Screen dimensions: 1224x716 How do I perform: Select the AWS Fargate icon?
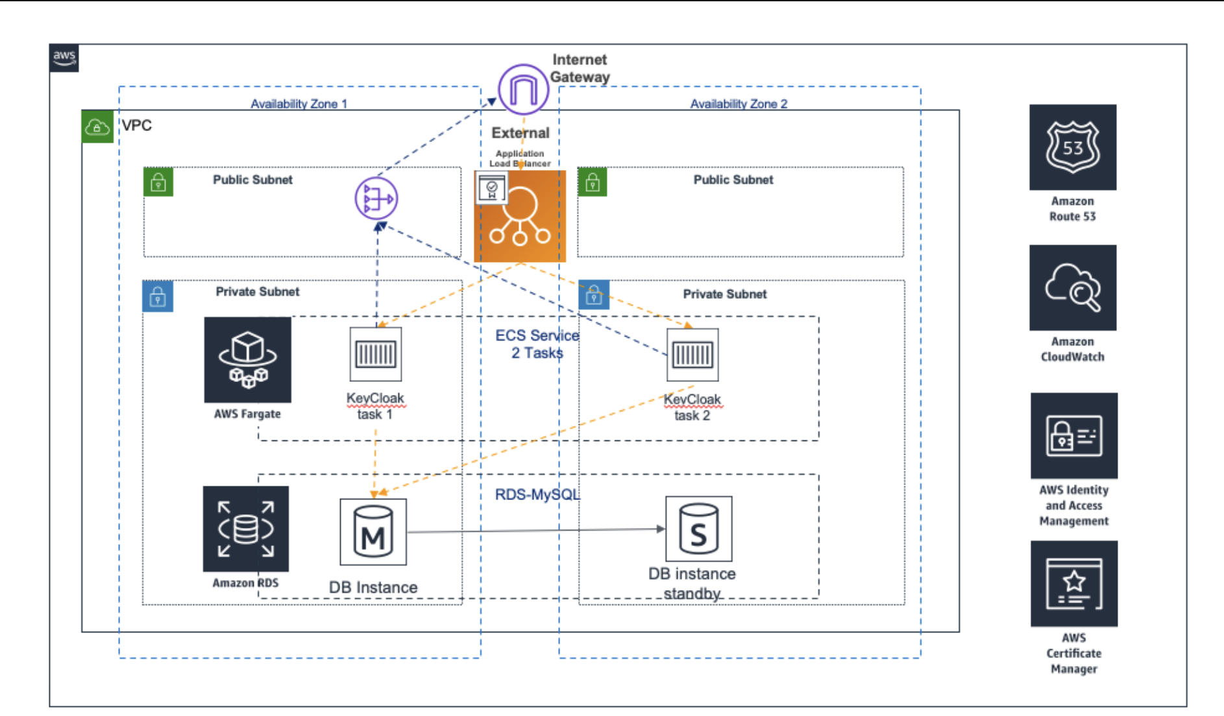point(247,360)
